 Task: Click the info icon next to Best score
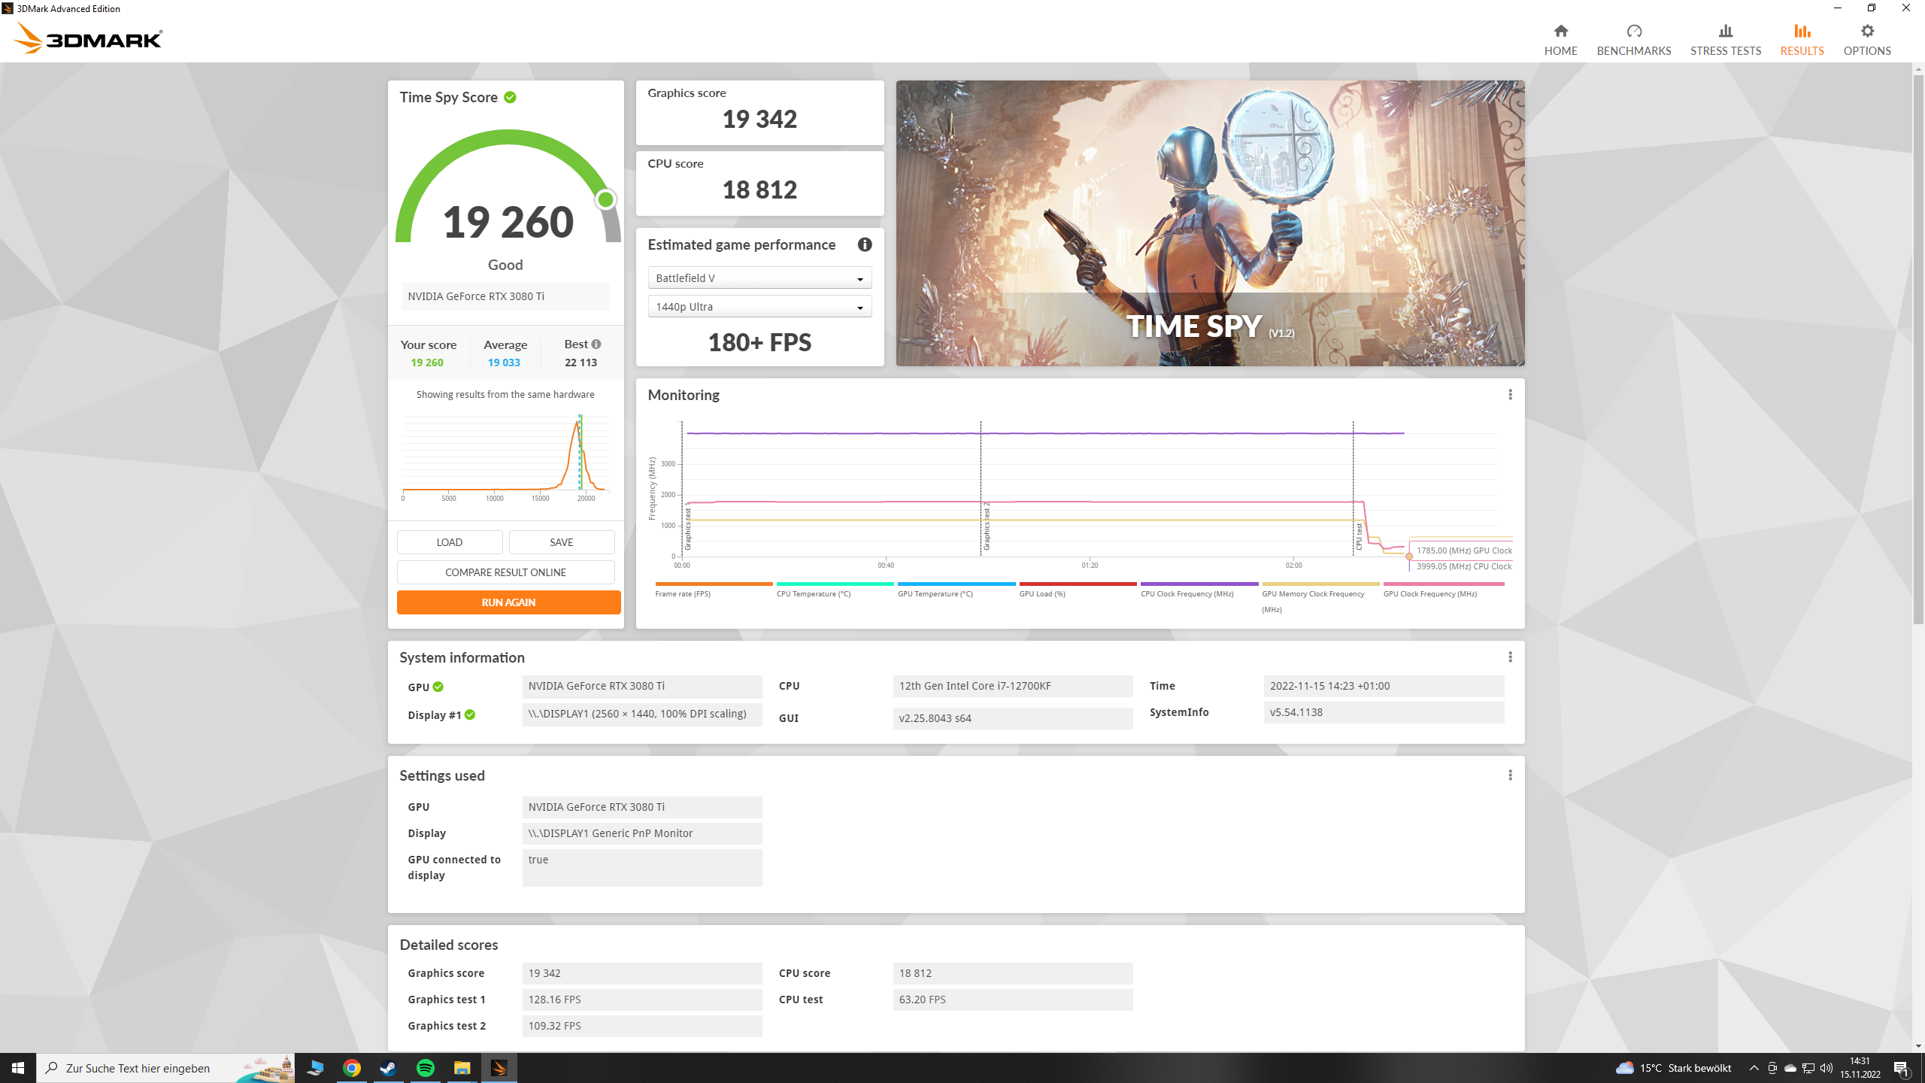click(596, 344)
